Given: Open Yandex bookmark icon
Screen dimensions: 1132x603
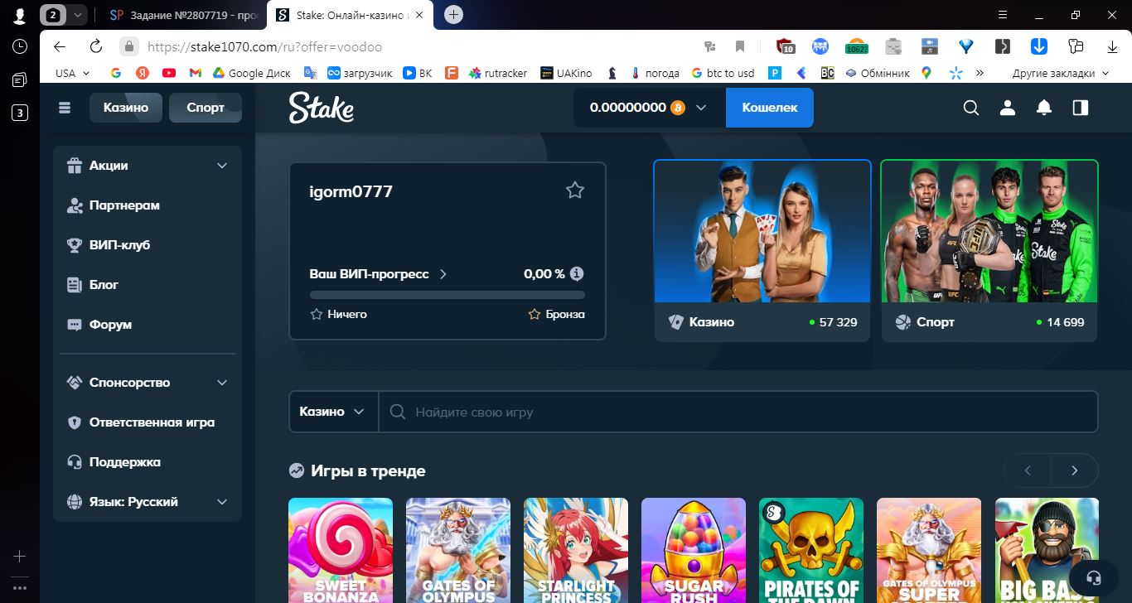Looking at the screenshot, I should 143,73.
